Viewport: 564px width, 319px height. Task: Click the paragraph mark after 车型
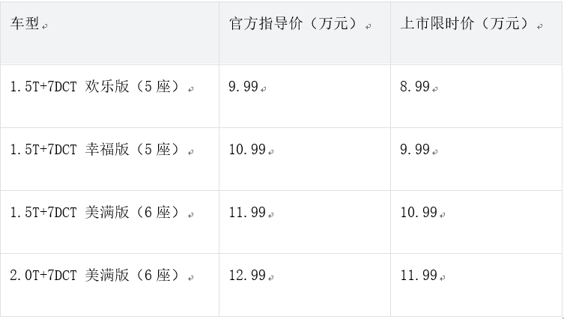pos(45,26)
